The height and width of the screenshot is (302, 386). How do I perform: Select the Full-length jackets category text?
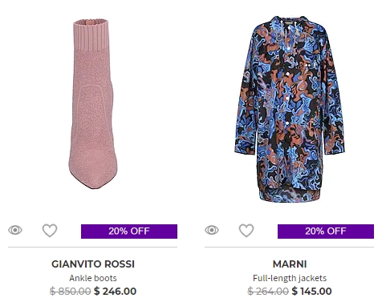290,278
